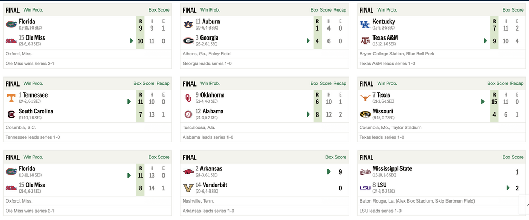Click the Oklahoma OU logo

pos(188,98)
